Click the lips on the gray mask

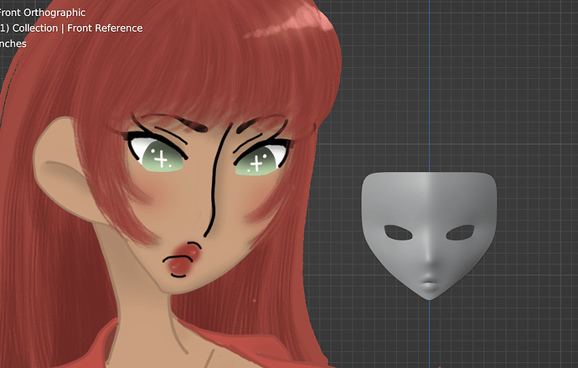pyautogui.click(x=429, y=282)
